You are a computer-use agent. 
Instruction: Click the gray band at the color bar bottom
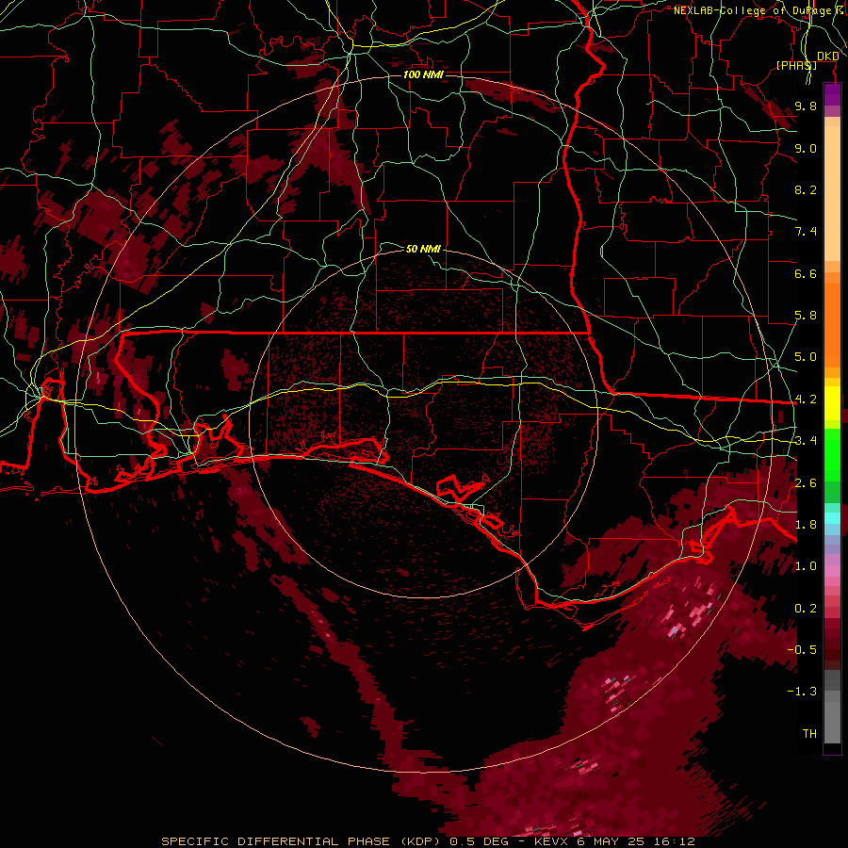[832, 709]
